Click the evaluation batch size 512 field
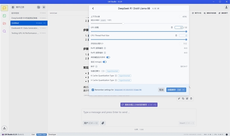 (x=183, y=44)
